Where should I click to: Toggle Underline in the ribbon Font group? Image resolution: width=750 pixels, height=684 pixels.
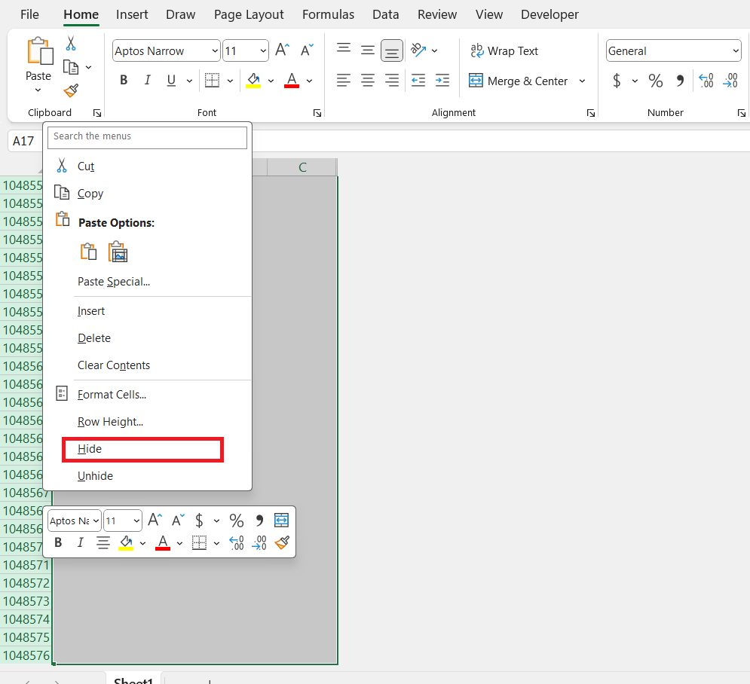coord(171,81)
